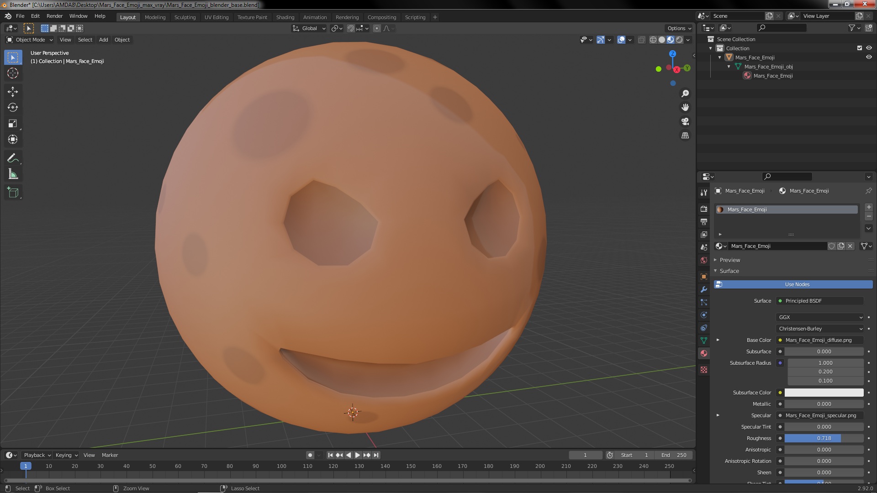Select the Add Cube tool
The width and height of the screenshot is (877, 493).
click(x=13, y=193)
